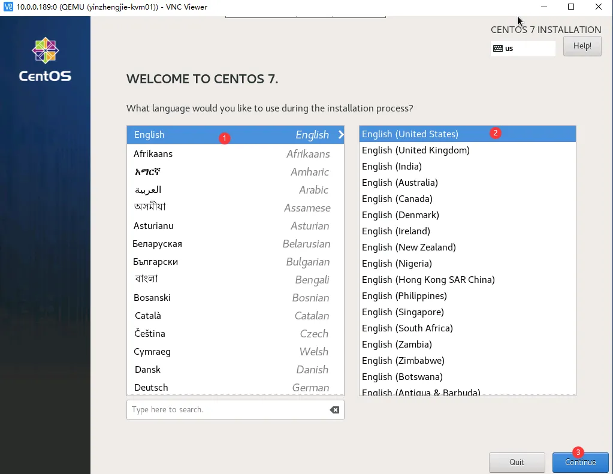Image resolution: width=613 pixels, height=474 pixels.
Task: Close the VNC Viewer window
Action: point(598,7)
